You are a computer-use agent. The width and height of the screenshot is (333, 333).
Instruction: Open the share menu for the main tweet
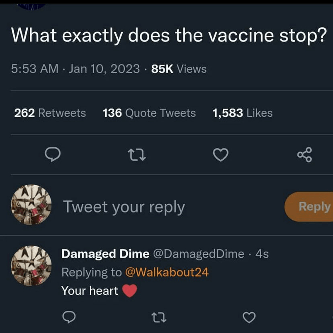305,154
